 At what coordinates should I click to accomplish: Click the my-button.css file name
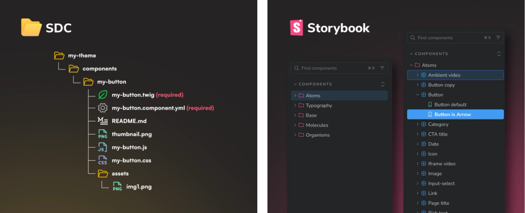tap(132, 161)
